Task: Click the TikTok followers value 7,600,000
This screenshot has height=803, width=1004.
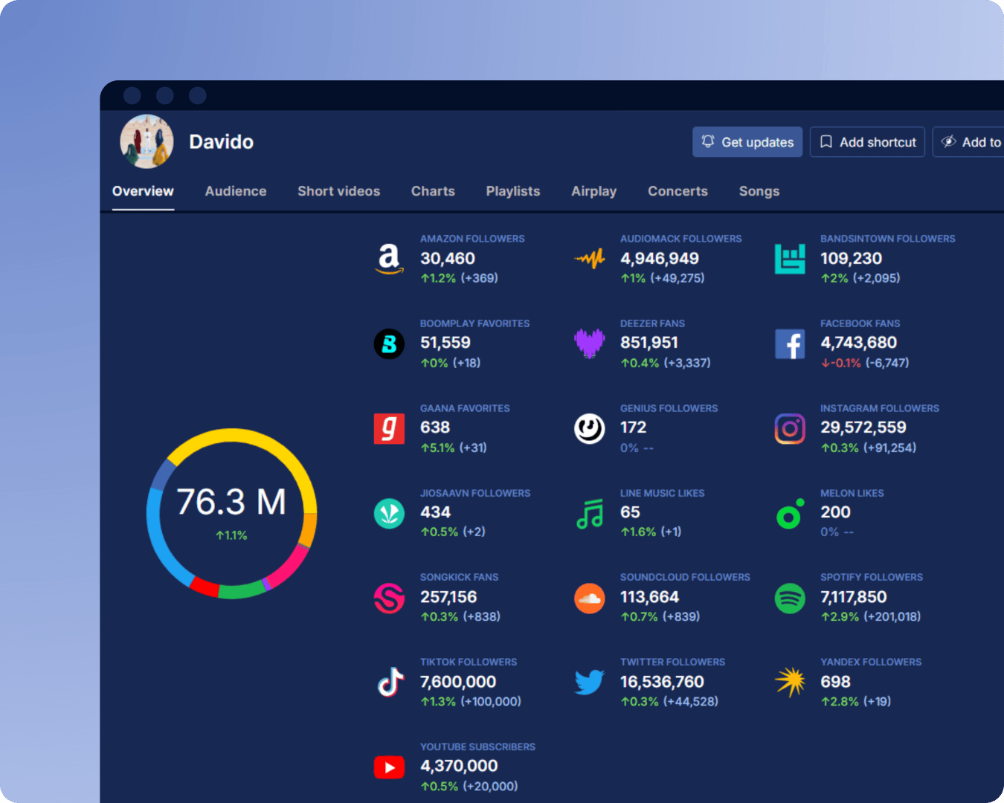Action: tap(458, 682)
